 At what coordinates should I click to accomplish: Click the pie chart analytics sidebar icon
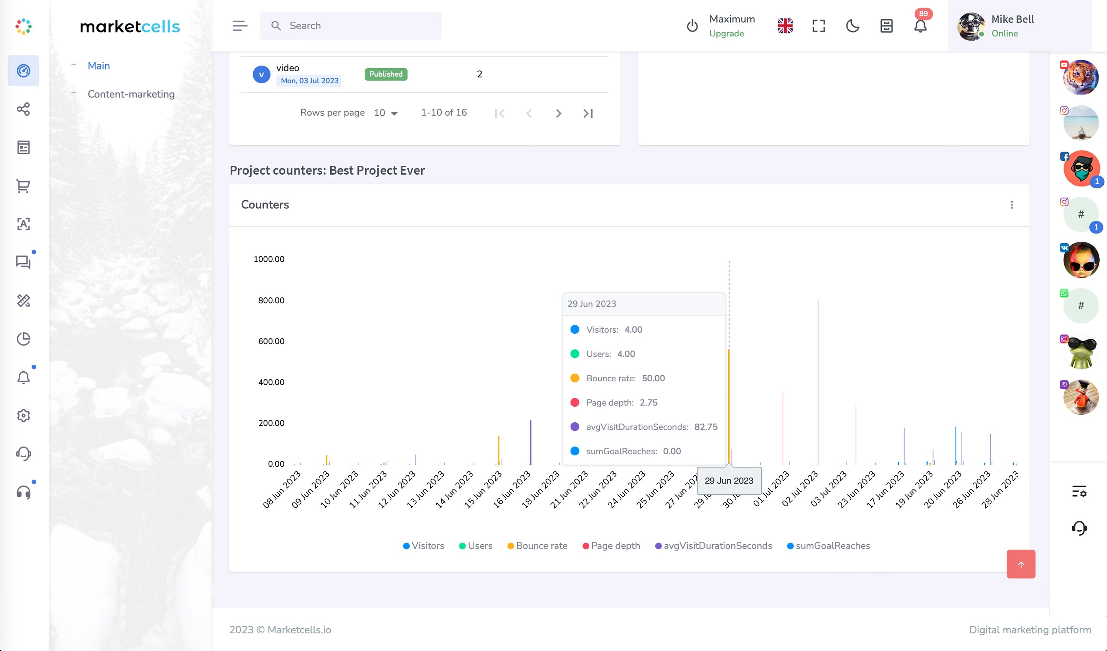click(23, 339)
